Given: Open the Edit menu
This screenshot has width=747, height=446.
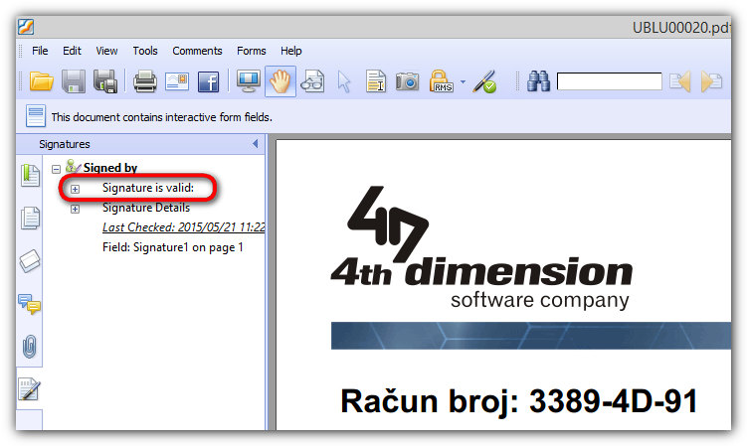Looking at the screenshot, I should [72, 51].
